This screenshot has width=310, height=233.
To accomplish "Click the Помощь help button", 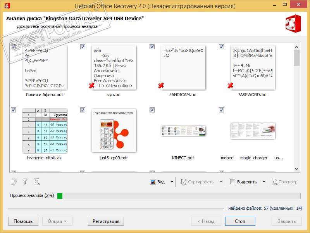I will [x=23, y=221].
